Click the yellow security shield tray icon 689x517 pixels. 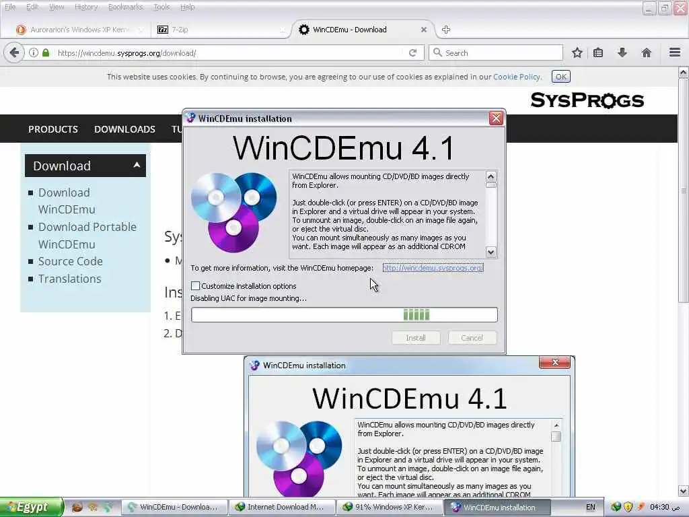point(628,507)
